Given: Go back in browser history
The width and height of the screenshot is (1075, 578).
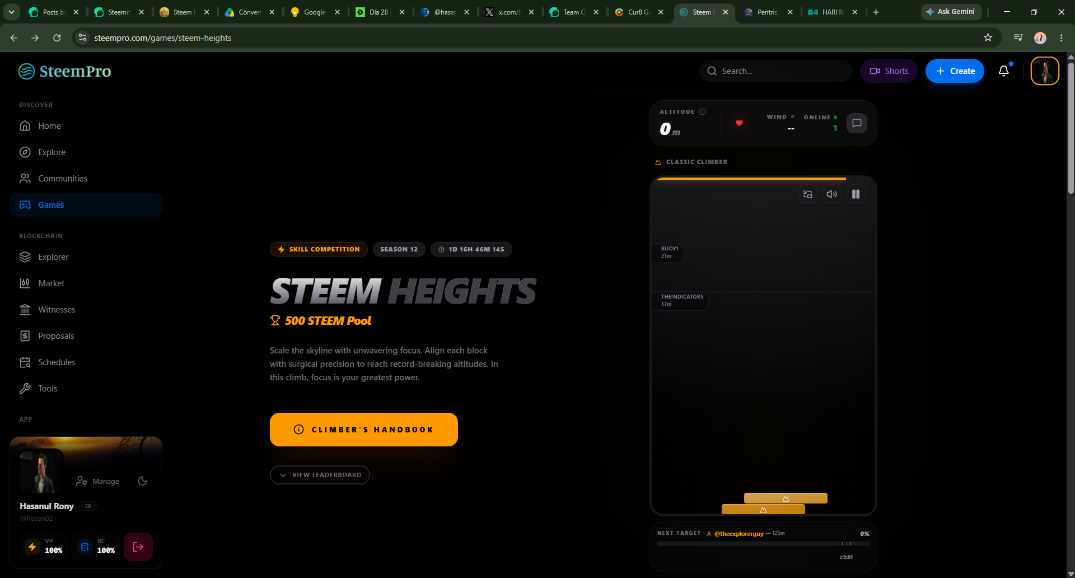Looking at the screenshot, I should click(14, 38).
